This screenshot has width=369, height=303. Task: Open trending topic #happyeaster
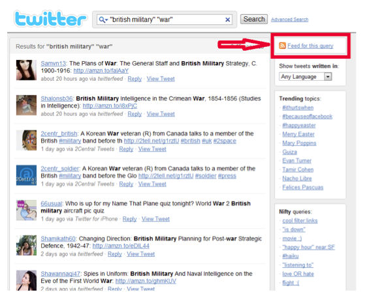click(299, 125)
